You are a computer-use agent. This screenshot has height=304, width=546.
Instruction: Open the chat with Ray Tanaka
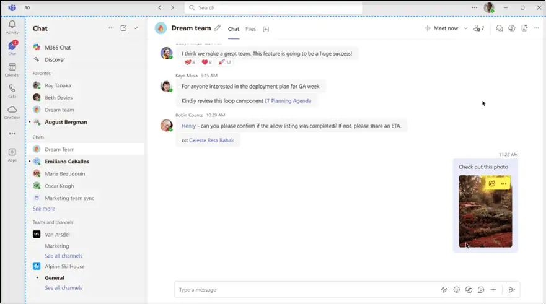58,85
